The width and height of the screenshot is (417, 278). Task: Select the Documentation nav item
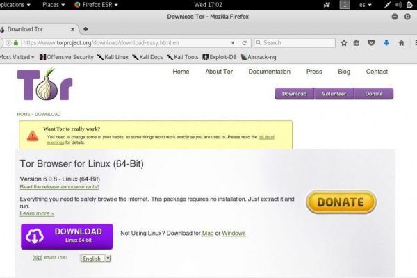tap(269, 72)
